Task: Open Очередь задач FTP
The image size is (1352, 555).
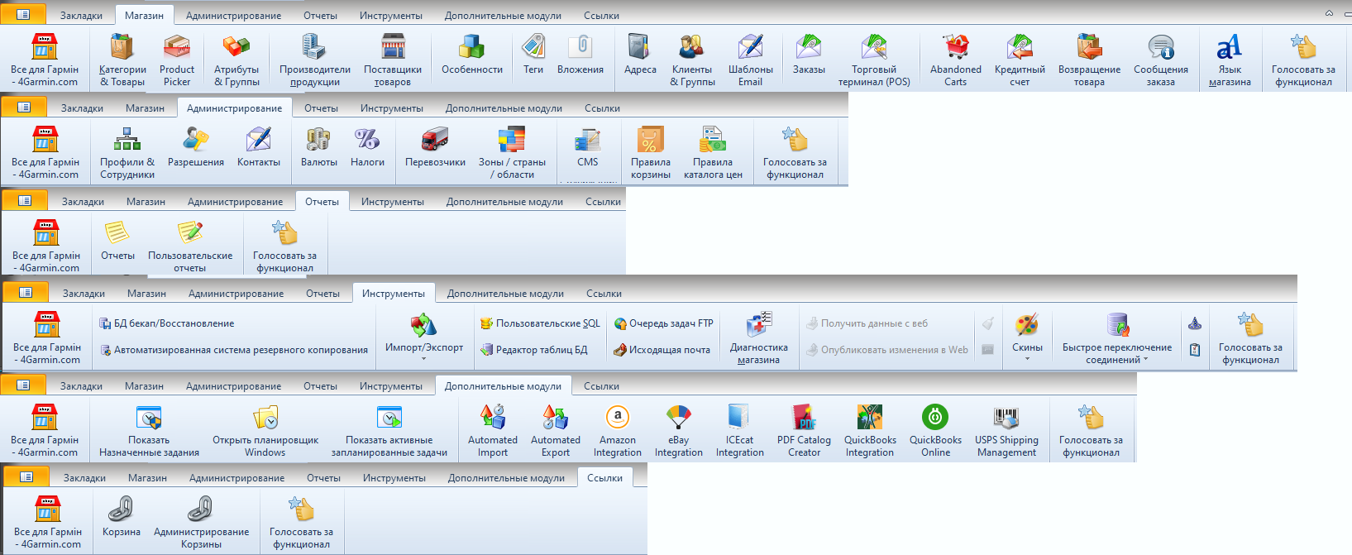Action: (663, 323)
